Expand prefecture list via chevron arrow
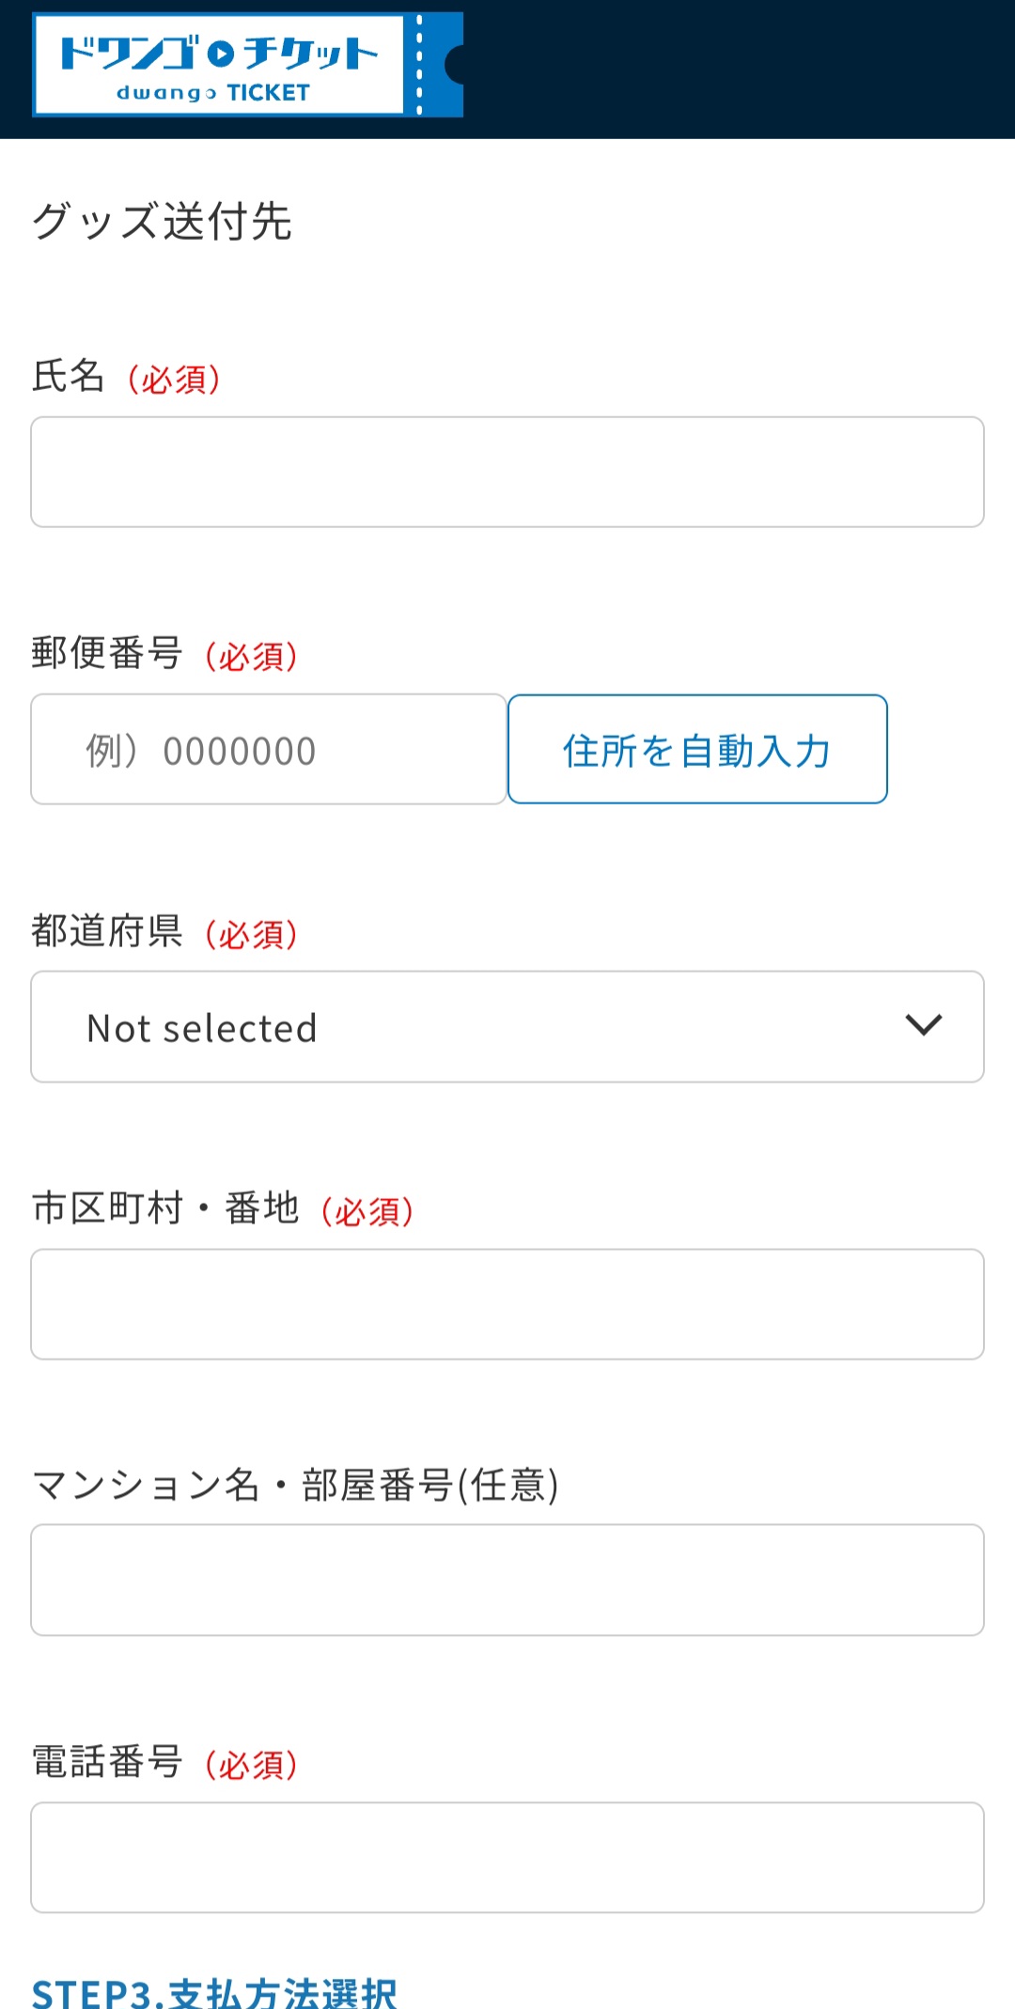Image resolution: width=1015 pixels, height=2009 pixels. (x=923, y=1025)
